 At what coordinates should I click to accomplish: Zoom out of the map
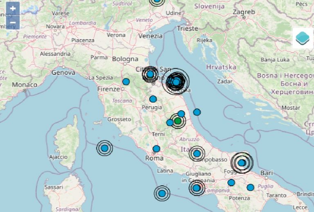(x=13, y=22)
